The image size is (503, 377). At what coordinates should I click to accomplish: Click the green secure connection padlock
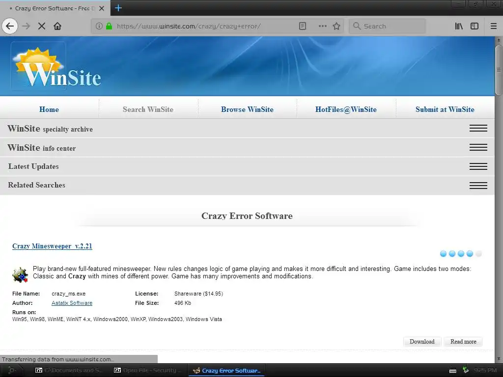tap(109, 26)
